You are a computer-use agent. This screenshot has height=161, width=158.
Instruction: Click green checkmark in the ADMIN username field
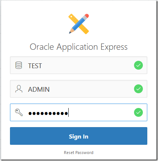coord(138,89)
